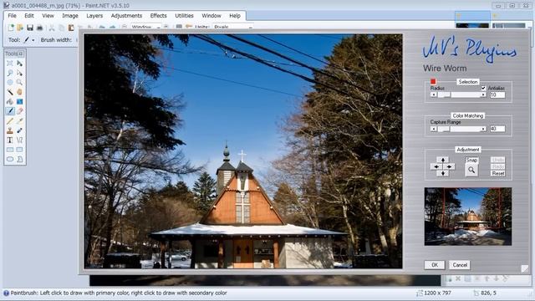
Task: Select the Paintbrush tool in Tools panel
Action: tap(10, 111)
